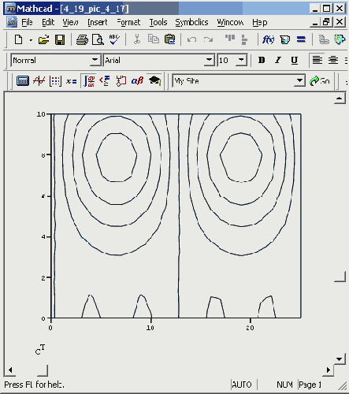Screen dimensions: 349x394
Task: Open the Symbolics menu
Action: tap(191, 23)
